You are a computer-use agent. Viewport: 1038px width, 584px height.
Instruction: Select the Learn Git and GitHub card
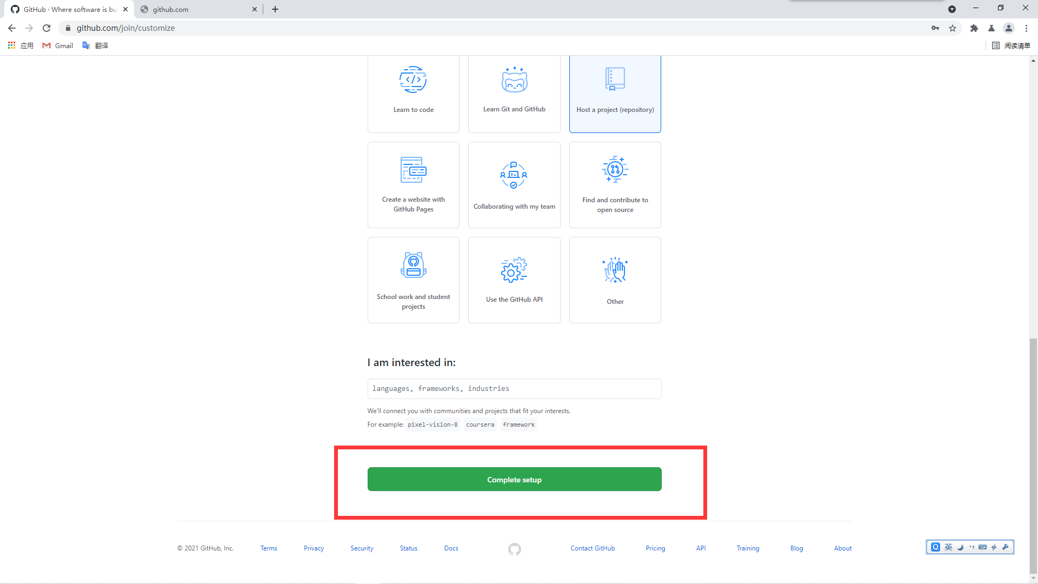514,94
